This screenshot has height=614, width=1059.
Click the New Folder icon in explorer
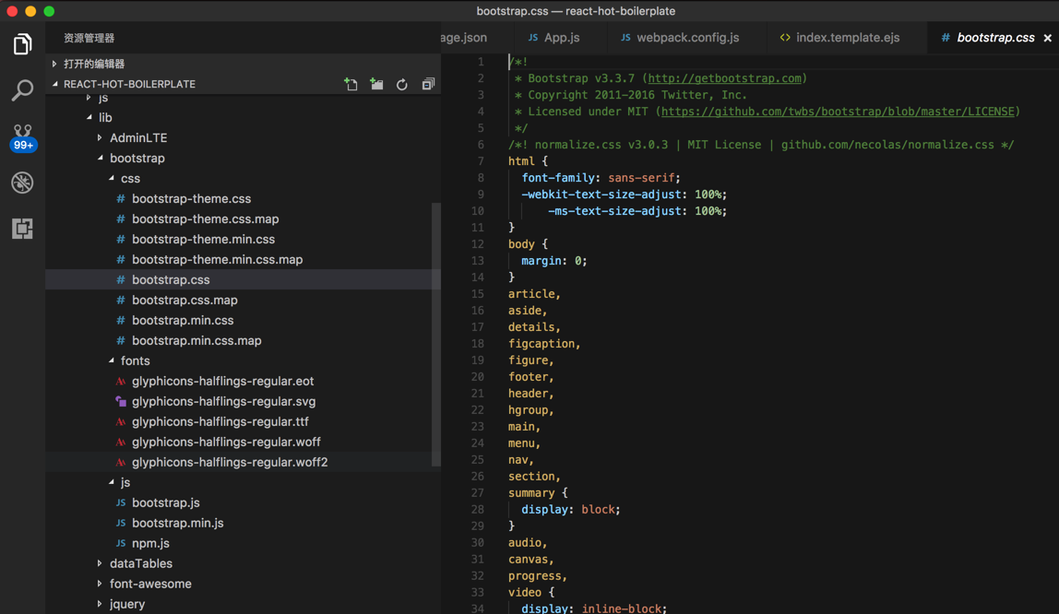click(x=376, y=84)
